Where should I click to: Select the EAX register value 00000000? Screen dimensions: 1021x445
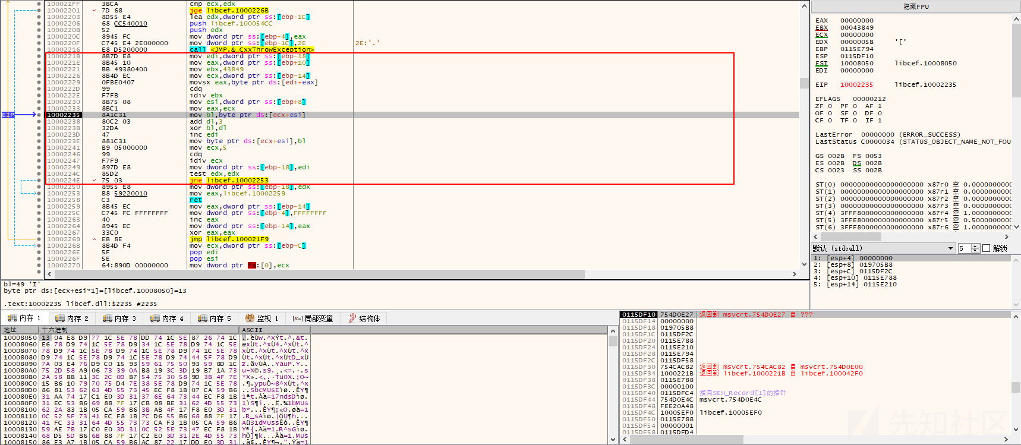(857, 20)
